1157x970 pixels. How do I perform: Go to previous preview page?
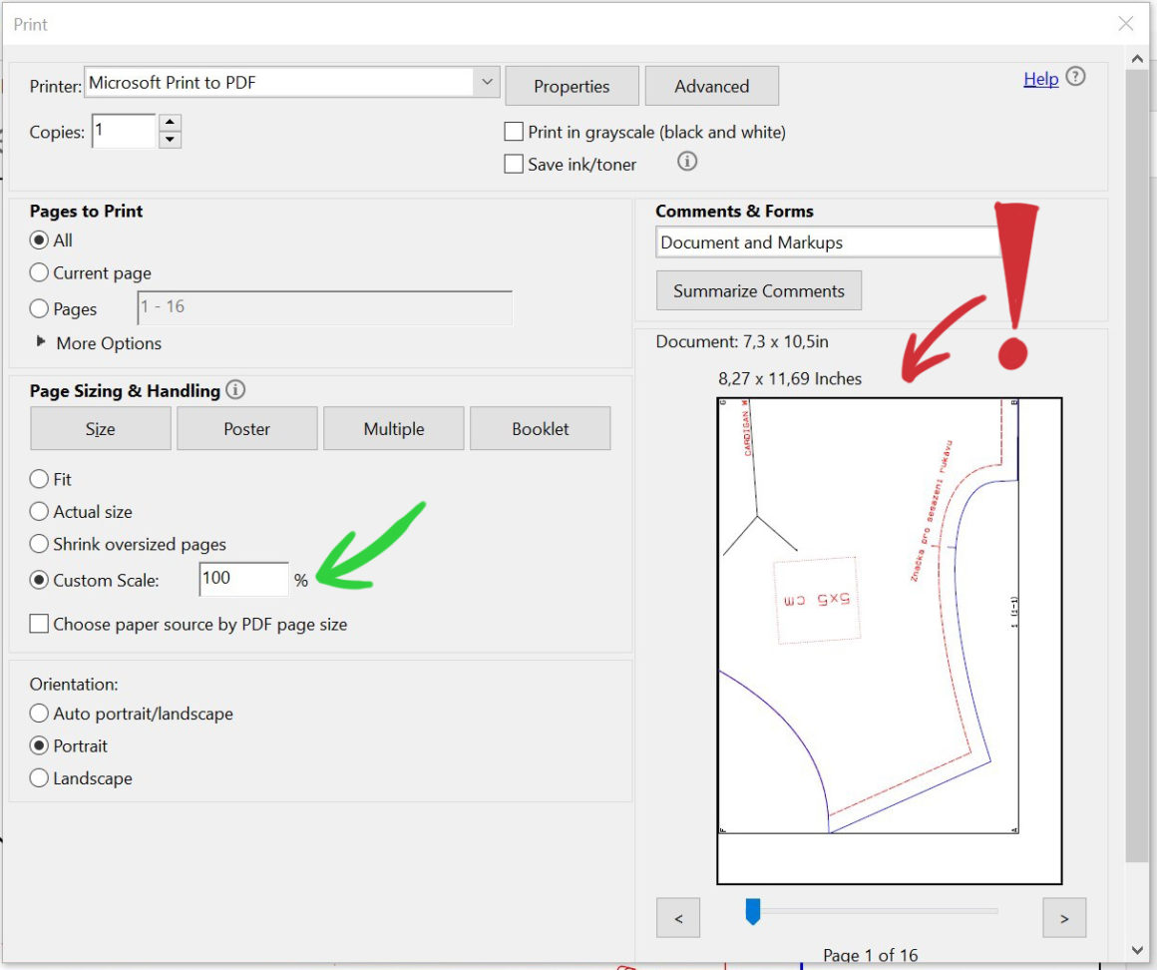click(x=678, y=918)
